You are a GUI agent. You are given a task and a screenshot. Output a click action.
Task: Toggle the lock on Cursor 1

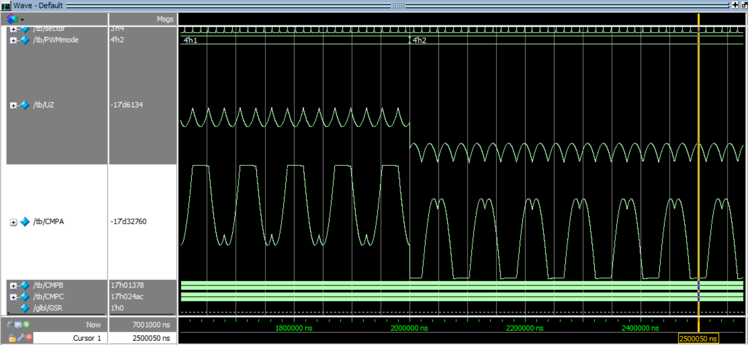coord(12,337)
